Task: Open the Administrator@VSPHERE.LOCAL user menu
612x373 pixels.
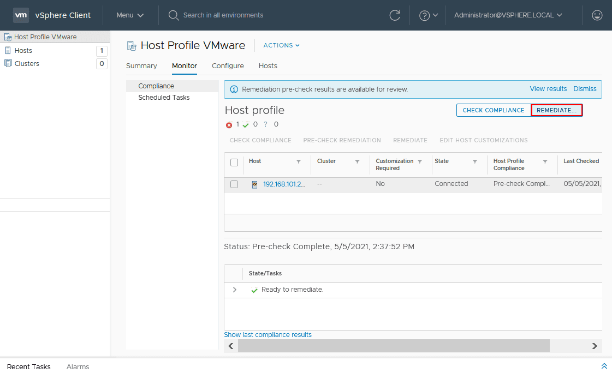Action: tap(508, 15)
